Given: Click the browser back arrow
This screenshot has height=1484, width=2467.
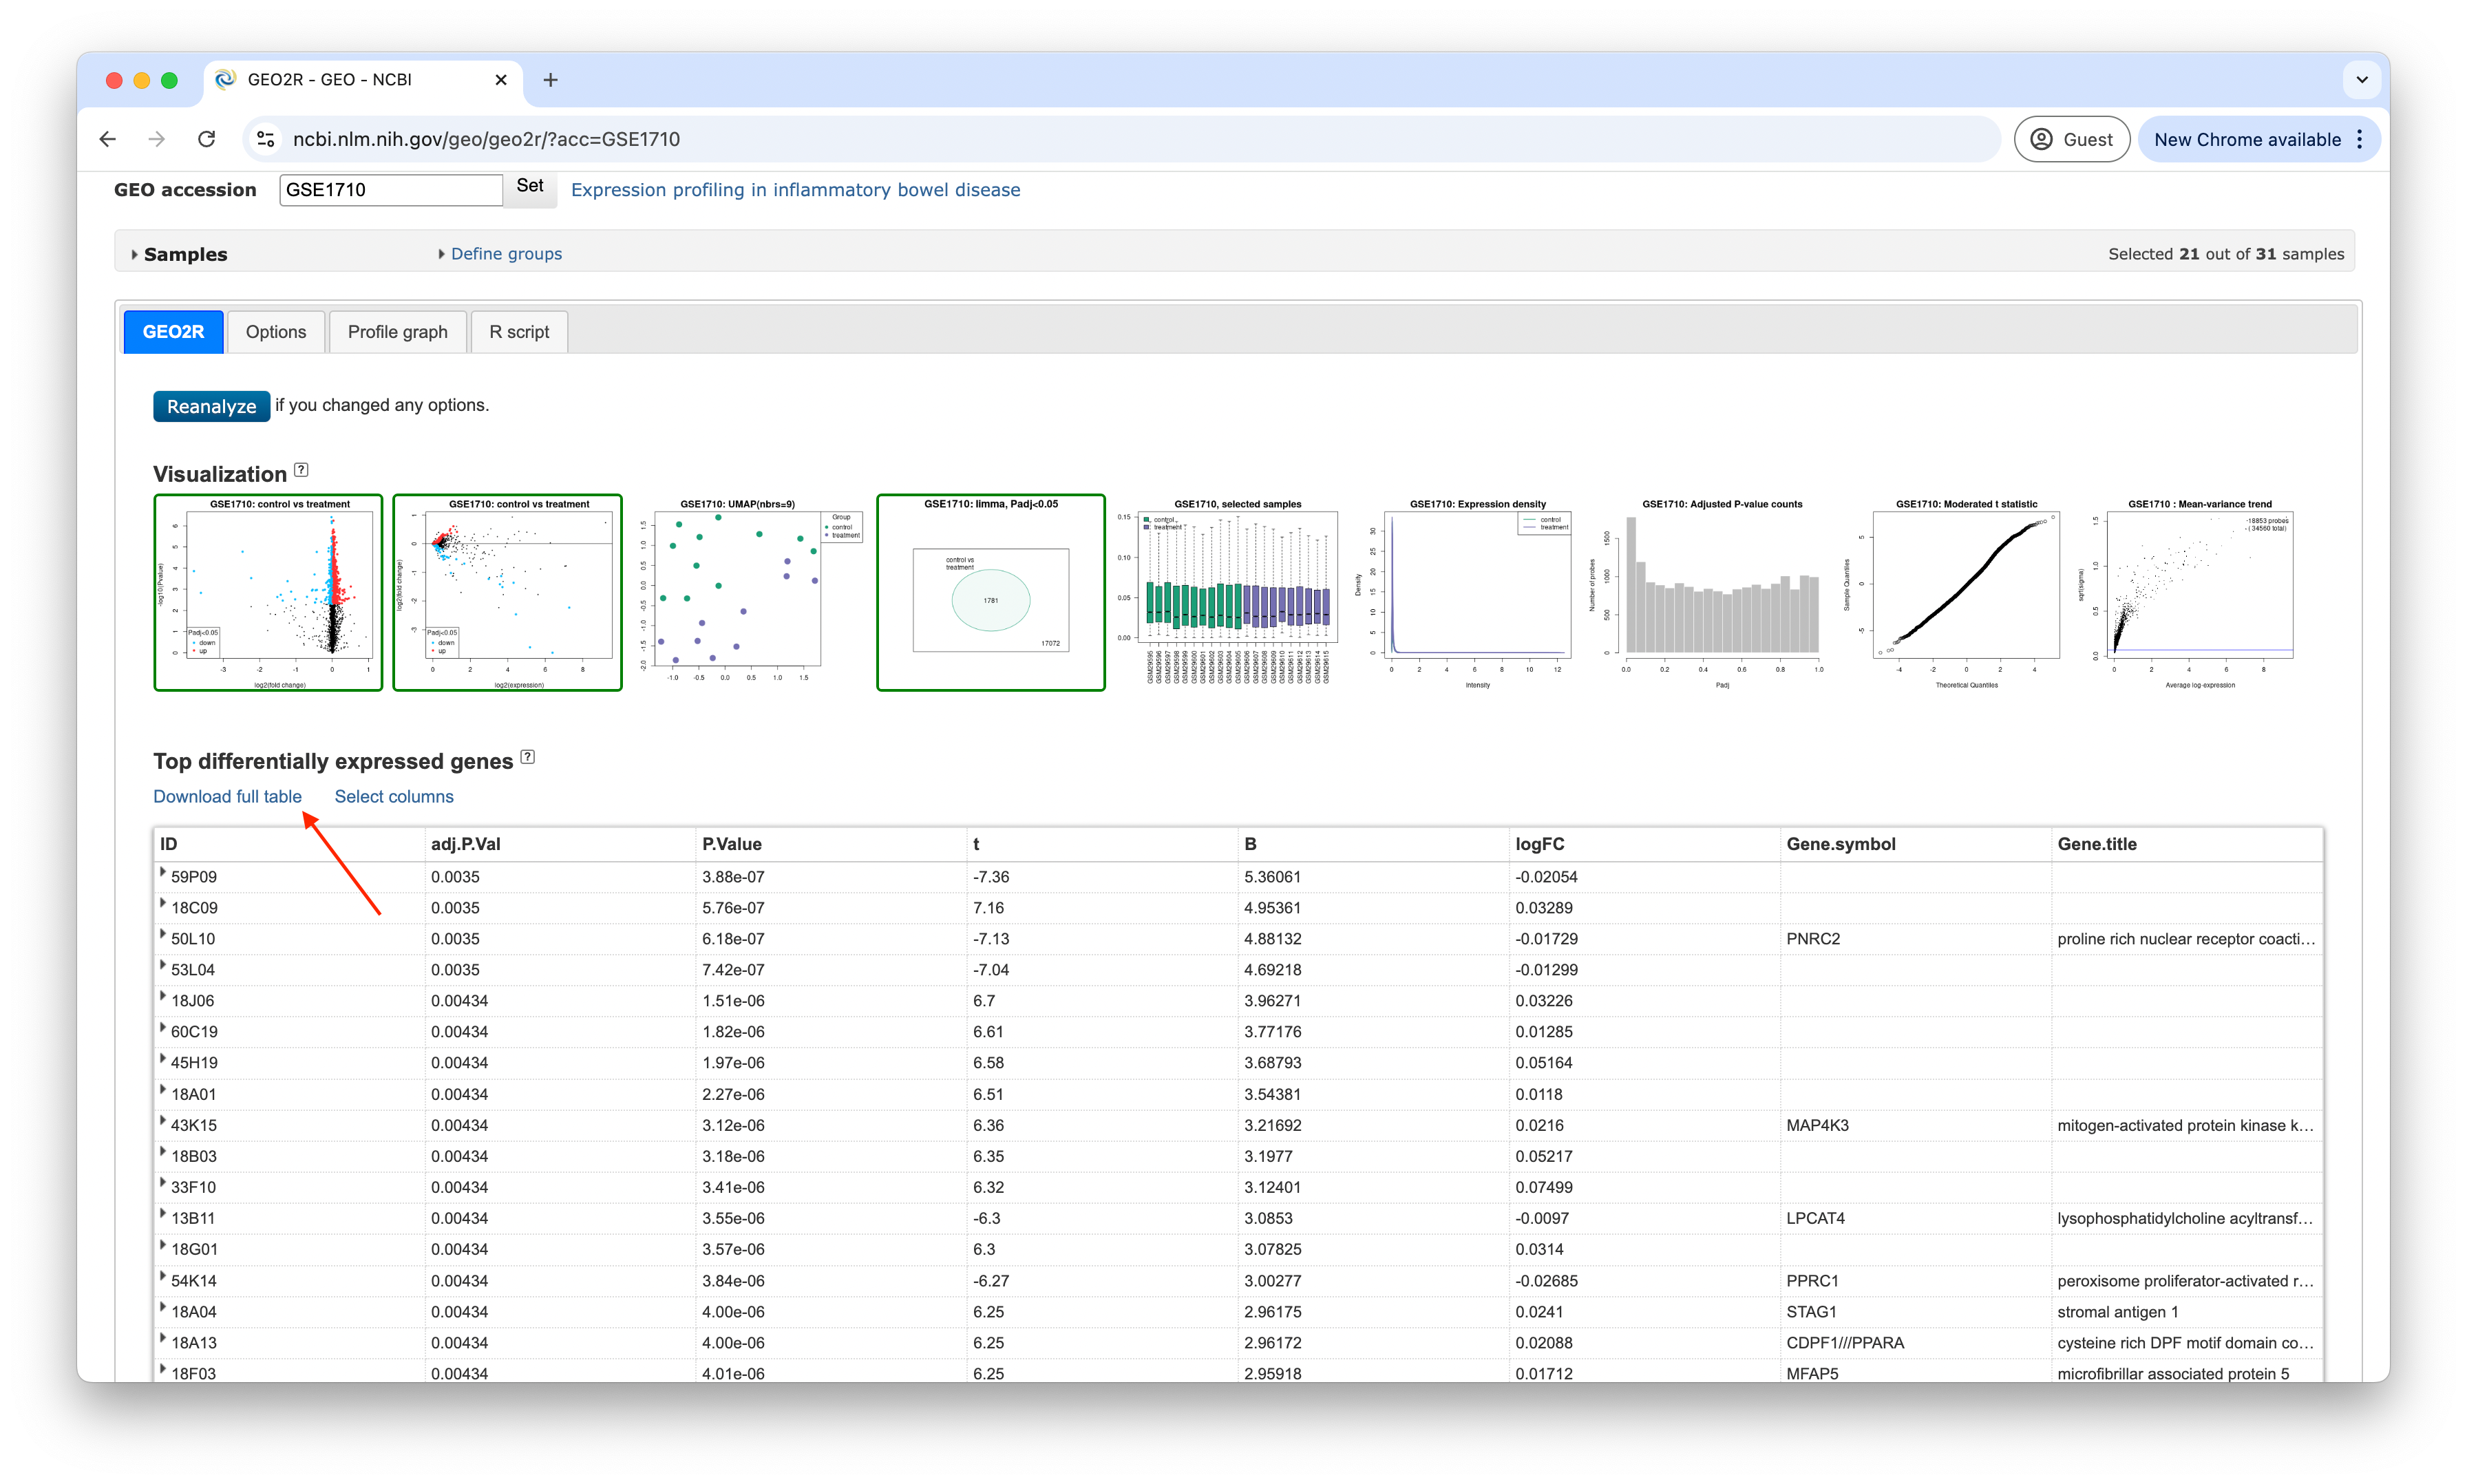Looking at the screenshot, I should click(108, 139).
